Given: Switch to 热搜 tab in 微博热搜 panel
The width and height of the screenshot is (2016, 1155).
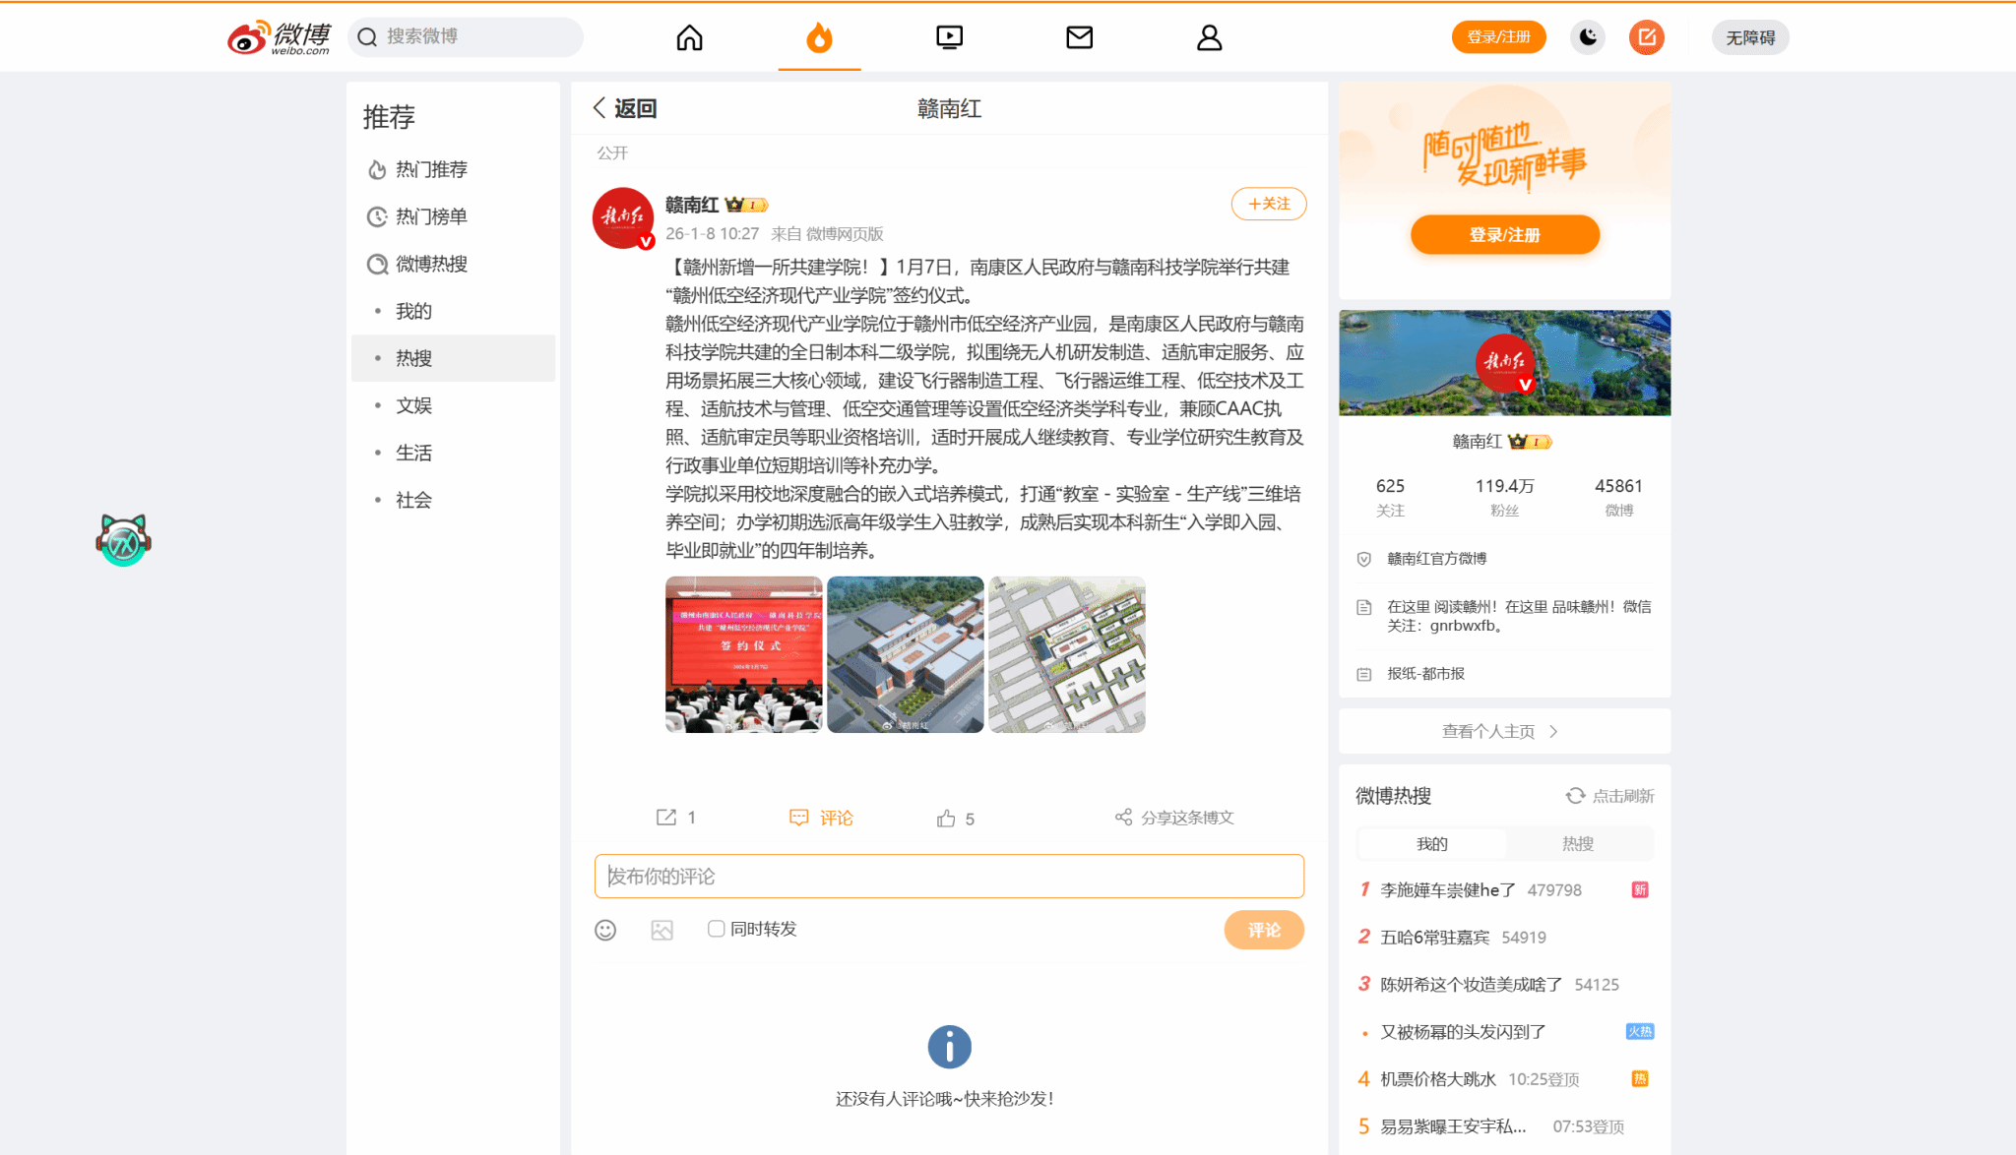Looking at the screenshot, I should (1577, 843).
